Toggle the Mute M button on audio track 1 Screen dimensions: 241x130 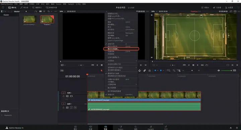coord(75,108)
